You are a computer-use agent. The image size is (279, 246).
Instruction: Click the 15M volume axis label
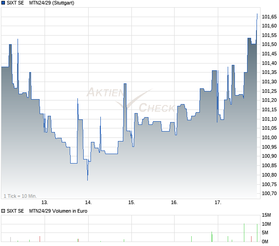[266, 215]
